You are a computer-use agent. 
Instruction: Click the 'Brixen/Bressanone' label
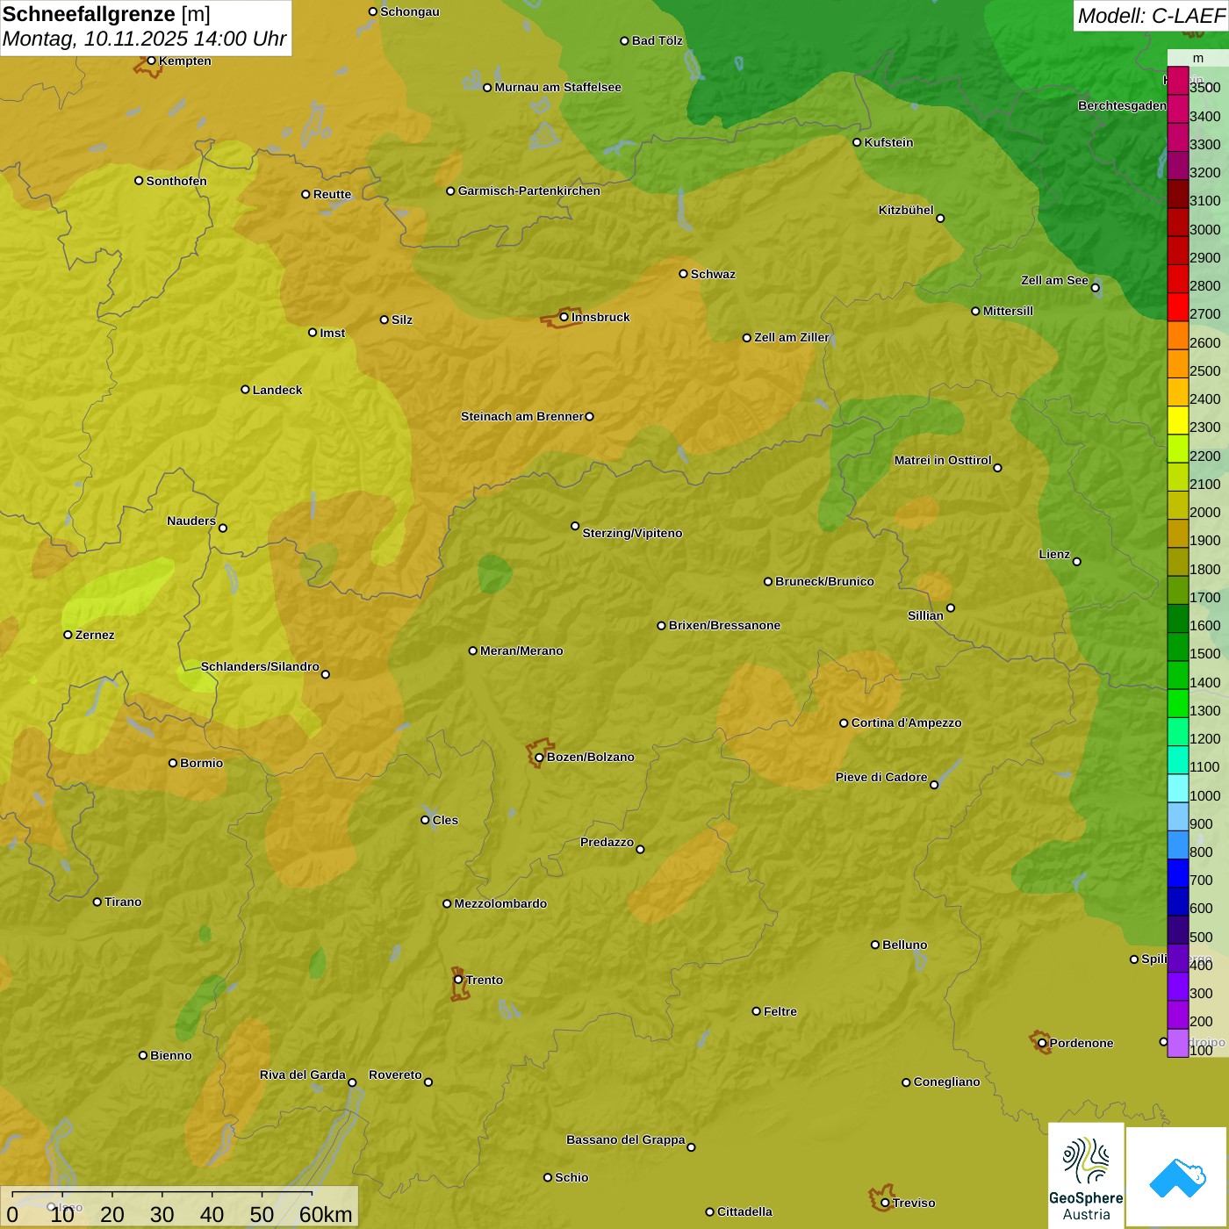pyautogui.click(x=724, y=625)
